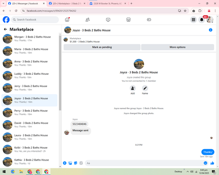Open David - 3 Beds 2 Baths House chat

pos(29,125)
